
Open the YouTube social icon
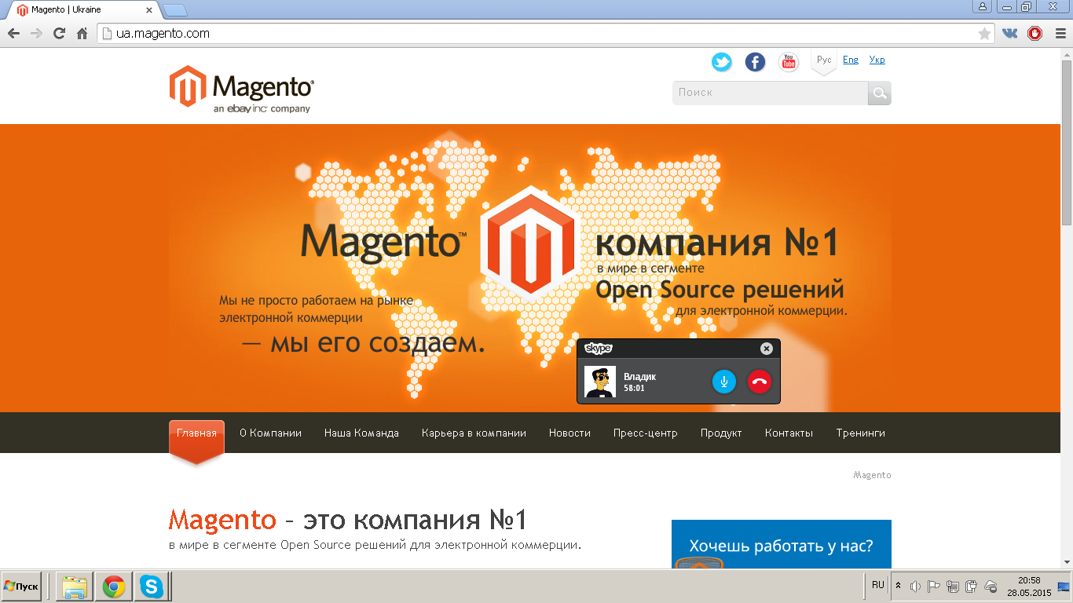pos(789,62)
